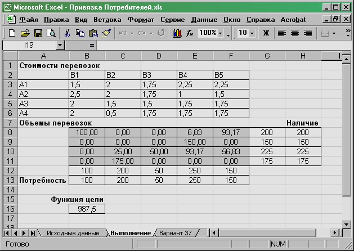Paste from clipboard icon

[93, 33]
